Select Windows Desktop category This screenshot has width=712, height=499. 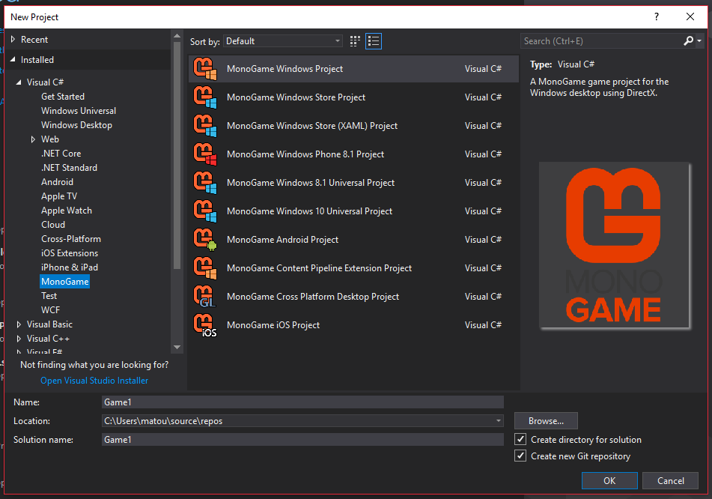tap(76, 125)
